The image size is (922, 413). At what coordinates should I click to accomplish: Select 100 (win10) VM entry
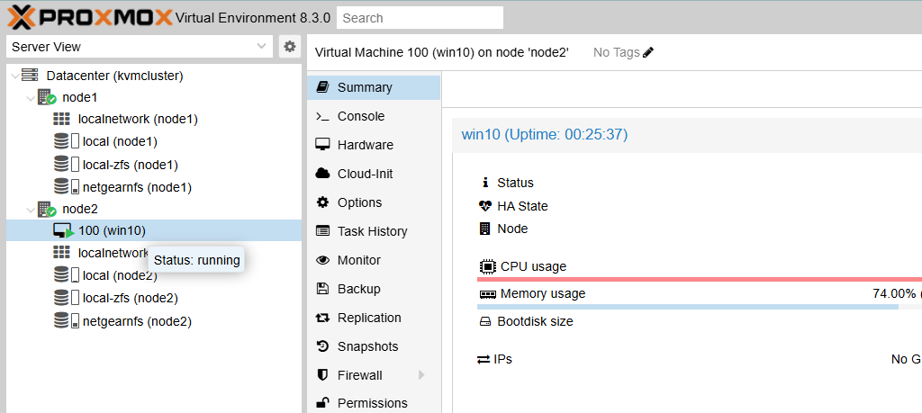point(112,231)
